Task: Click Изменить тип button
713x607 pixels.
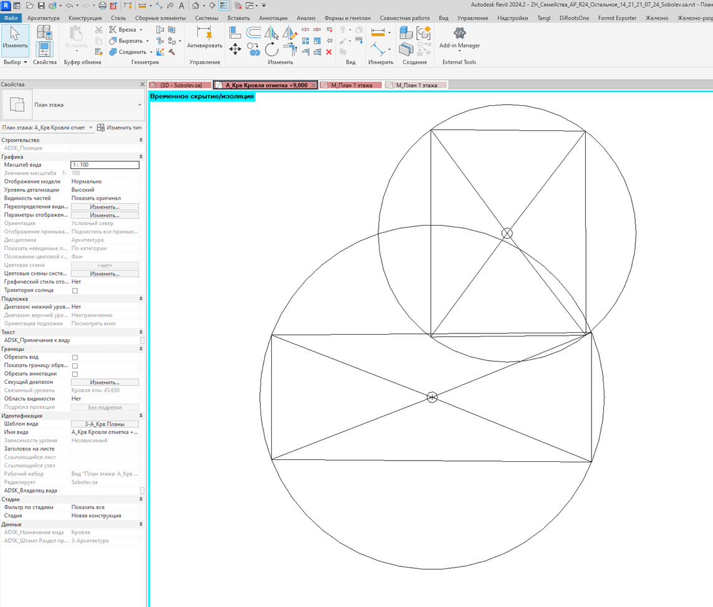Action: click(119, 128)
